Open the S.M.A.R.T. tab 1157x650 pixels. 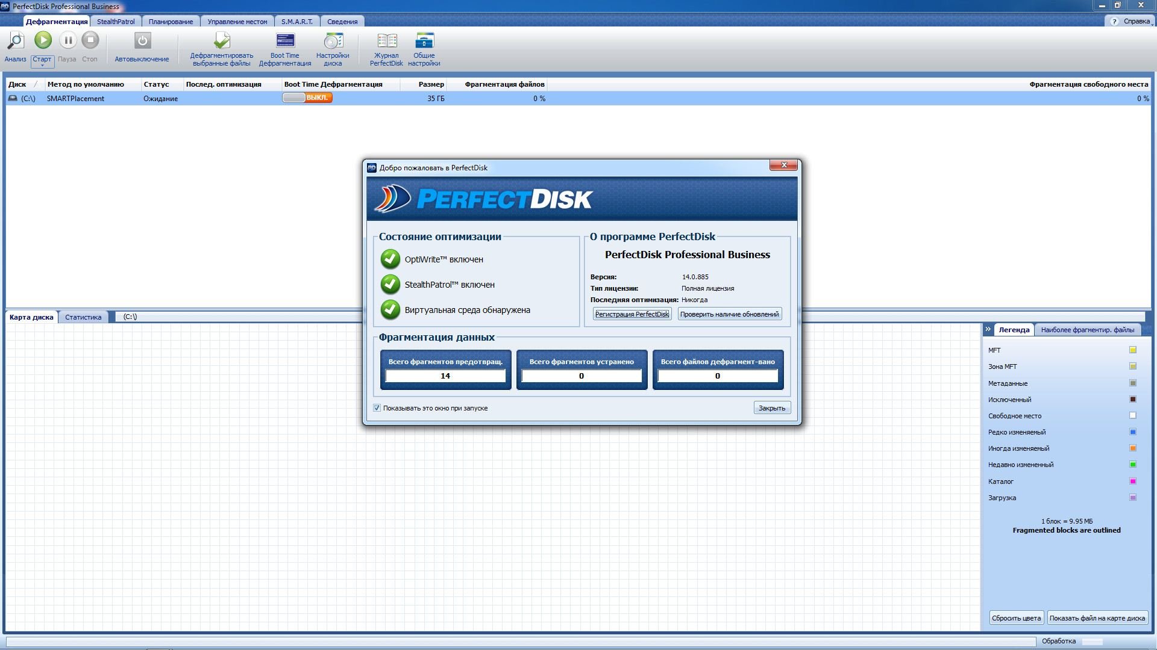tap(297, 22)
